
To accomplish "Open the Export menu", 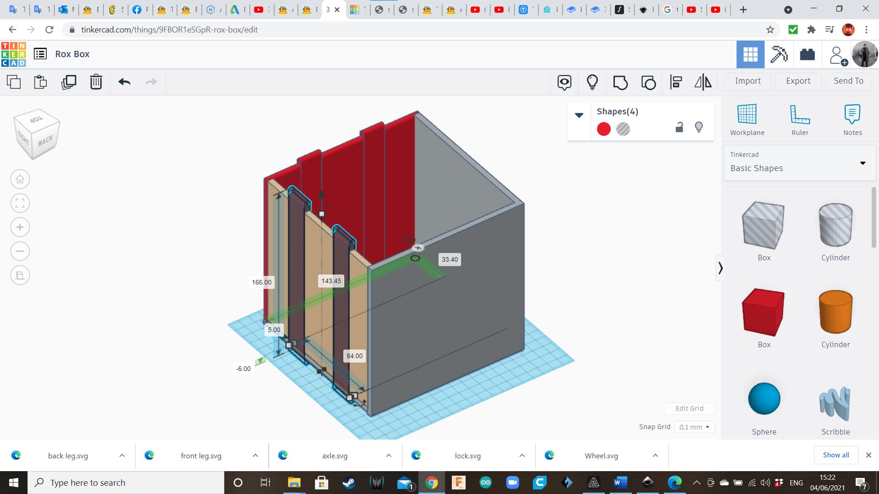I will [798, 81].
